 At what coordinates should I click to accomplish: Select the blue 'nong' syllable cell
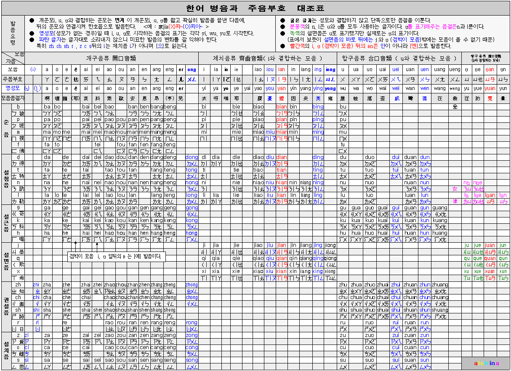(x=192, y=183)
